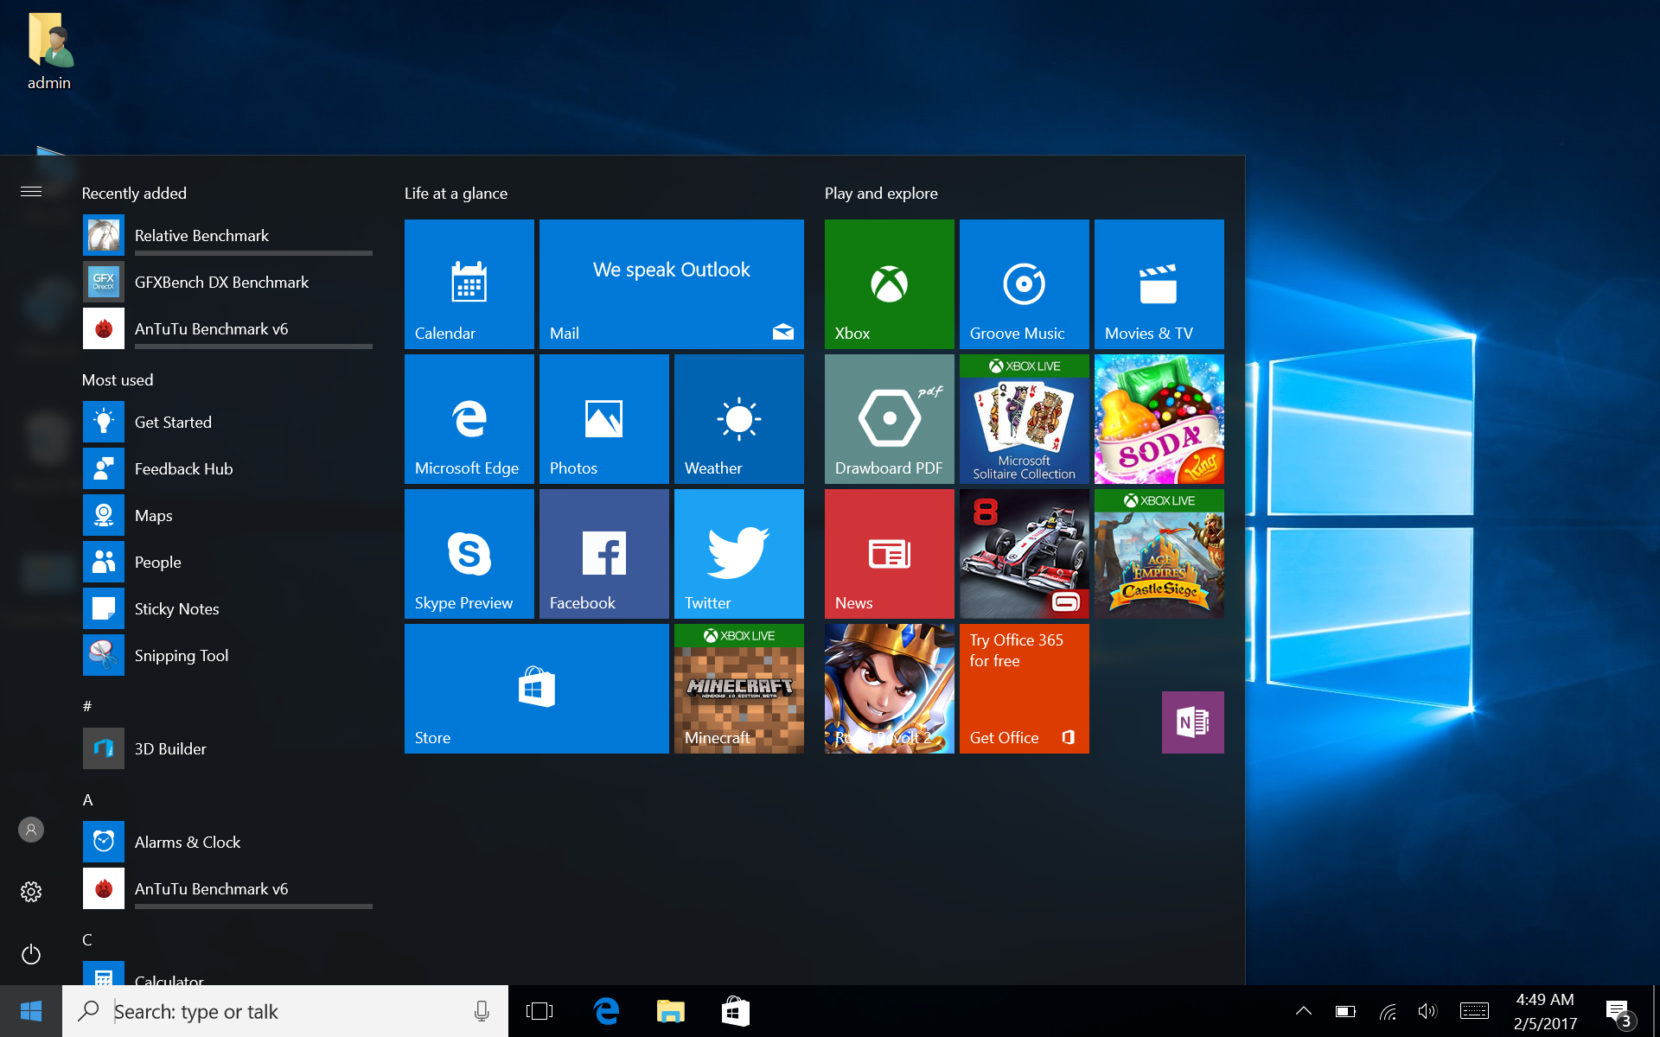Click Life at a glance group title
1660x1037 pixels.
pyautogui.click(x=456, y=193)
